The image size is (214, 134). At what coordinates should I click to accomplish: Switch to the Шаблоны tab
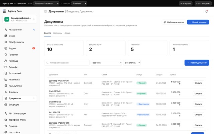(58, 33)
